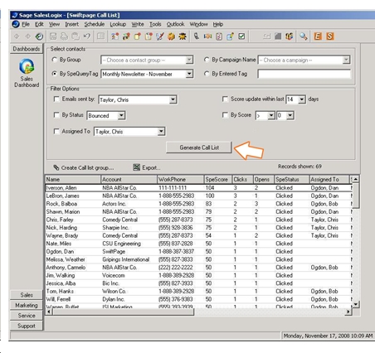Open the Choose a contact group dropdown
This screenshot has height=353, width=375.
click(x=189, y=60)
